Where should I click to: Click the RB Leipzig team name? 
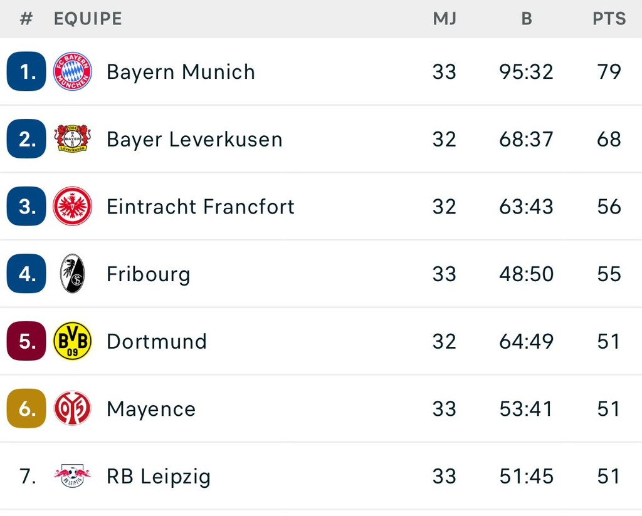[159, 477]
